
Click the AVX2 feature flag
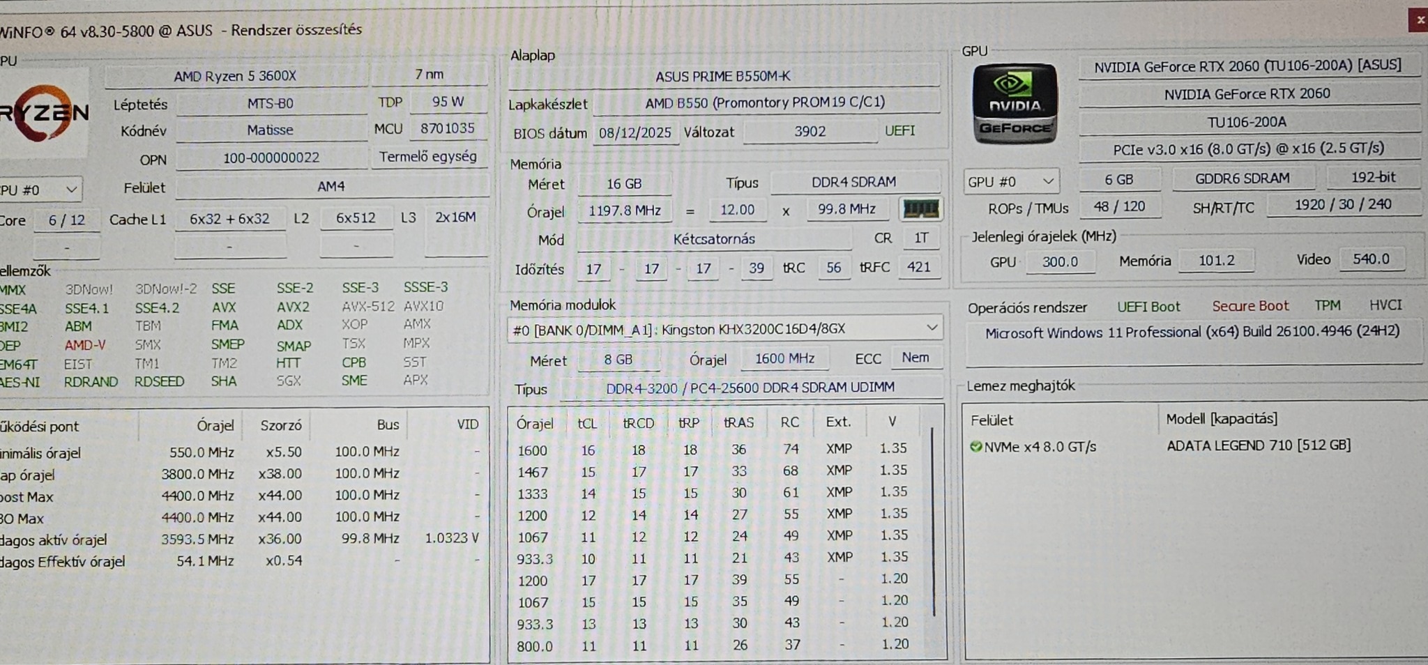(293, 307)
